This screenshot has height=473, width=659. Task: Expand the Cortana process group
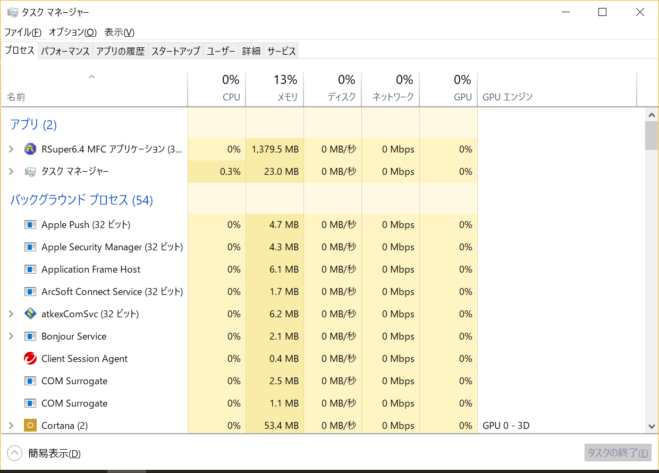pos(11,426)
